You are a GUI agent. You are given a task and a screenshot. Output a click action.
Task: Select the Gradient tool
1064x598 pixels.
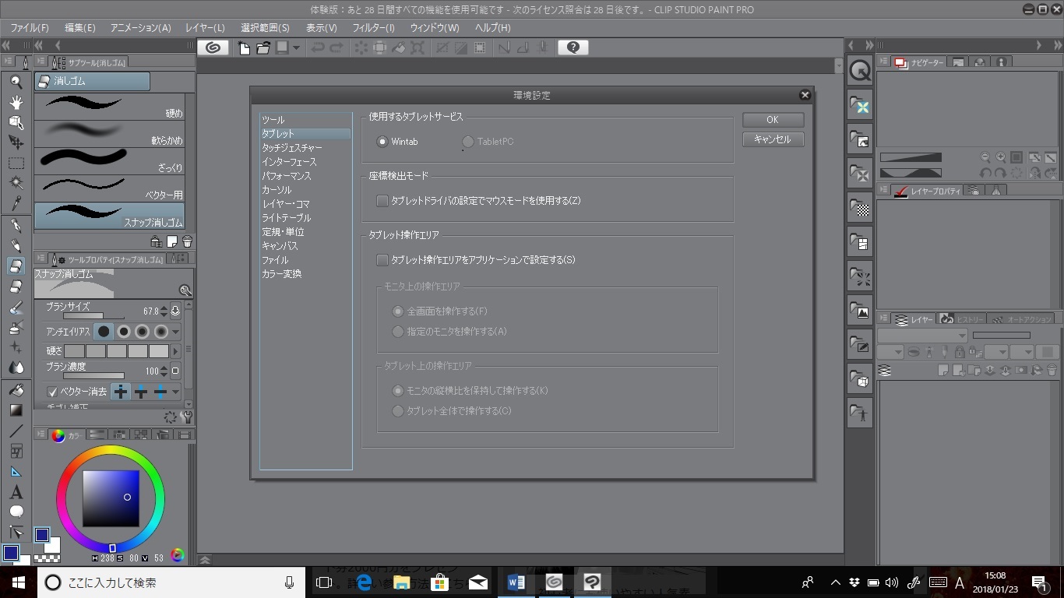(16, 410)
